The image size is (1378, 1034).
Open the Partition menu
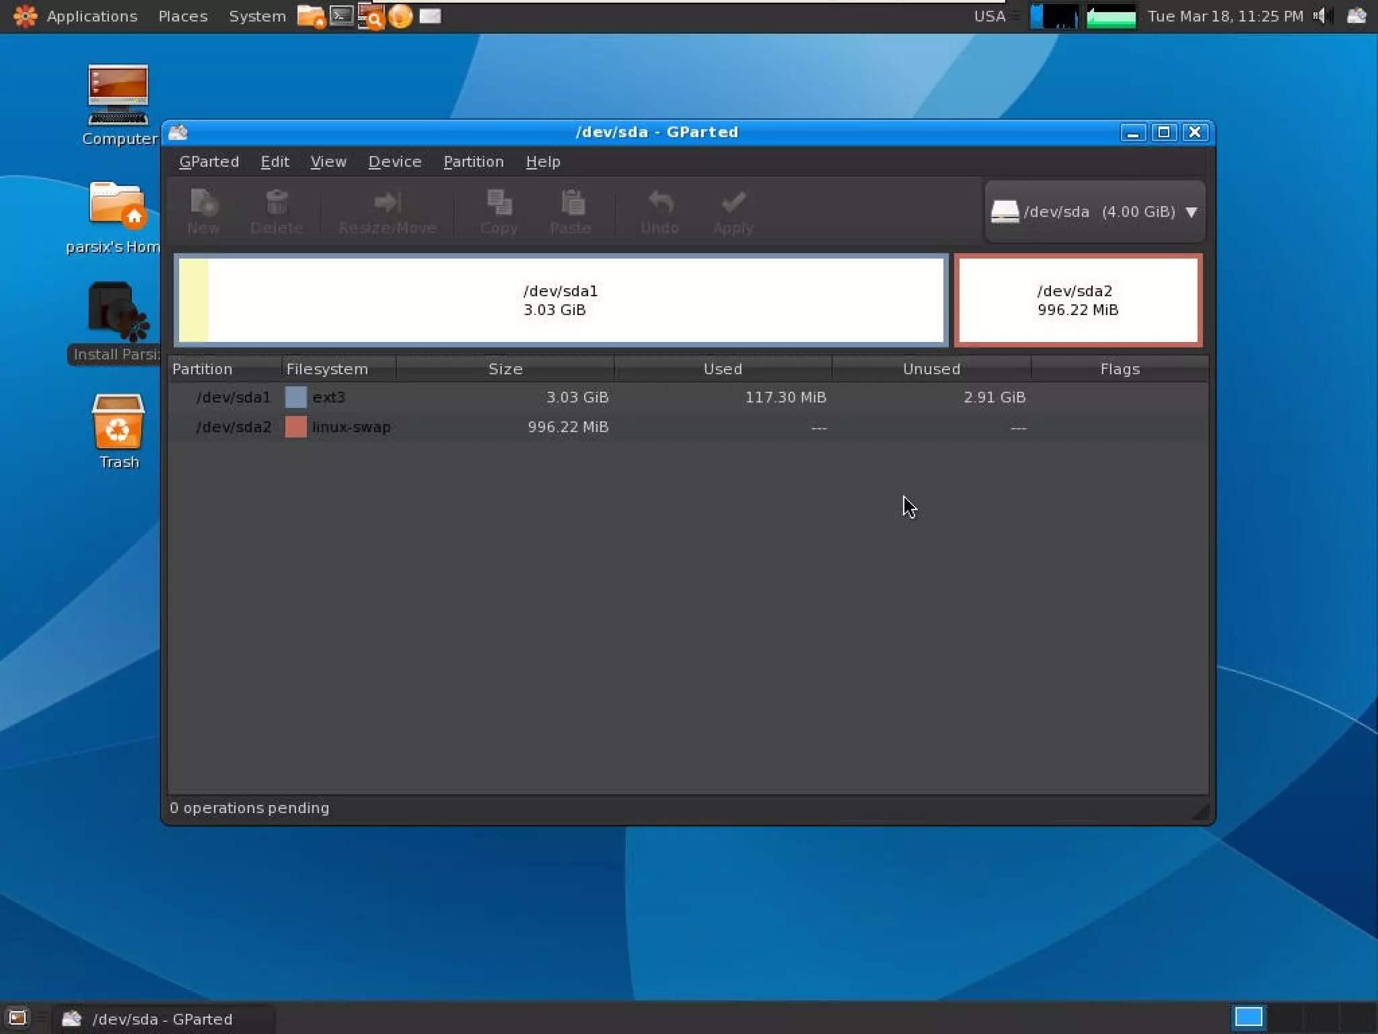point(473,162)
